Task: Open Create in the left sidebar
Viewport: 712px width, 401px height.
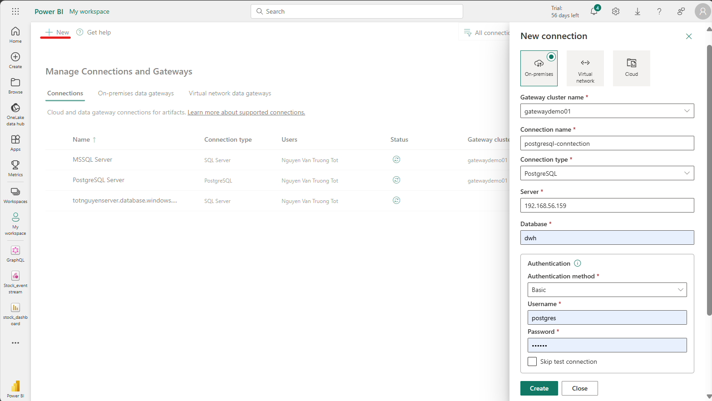Action: pos(15,60)
